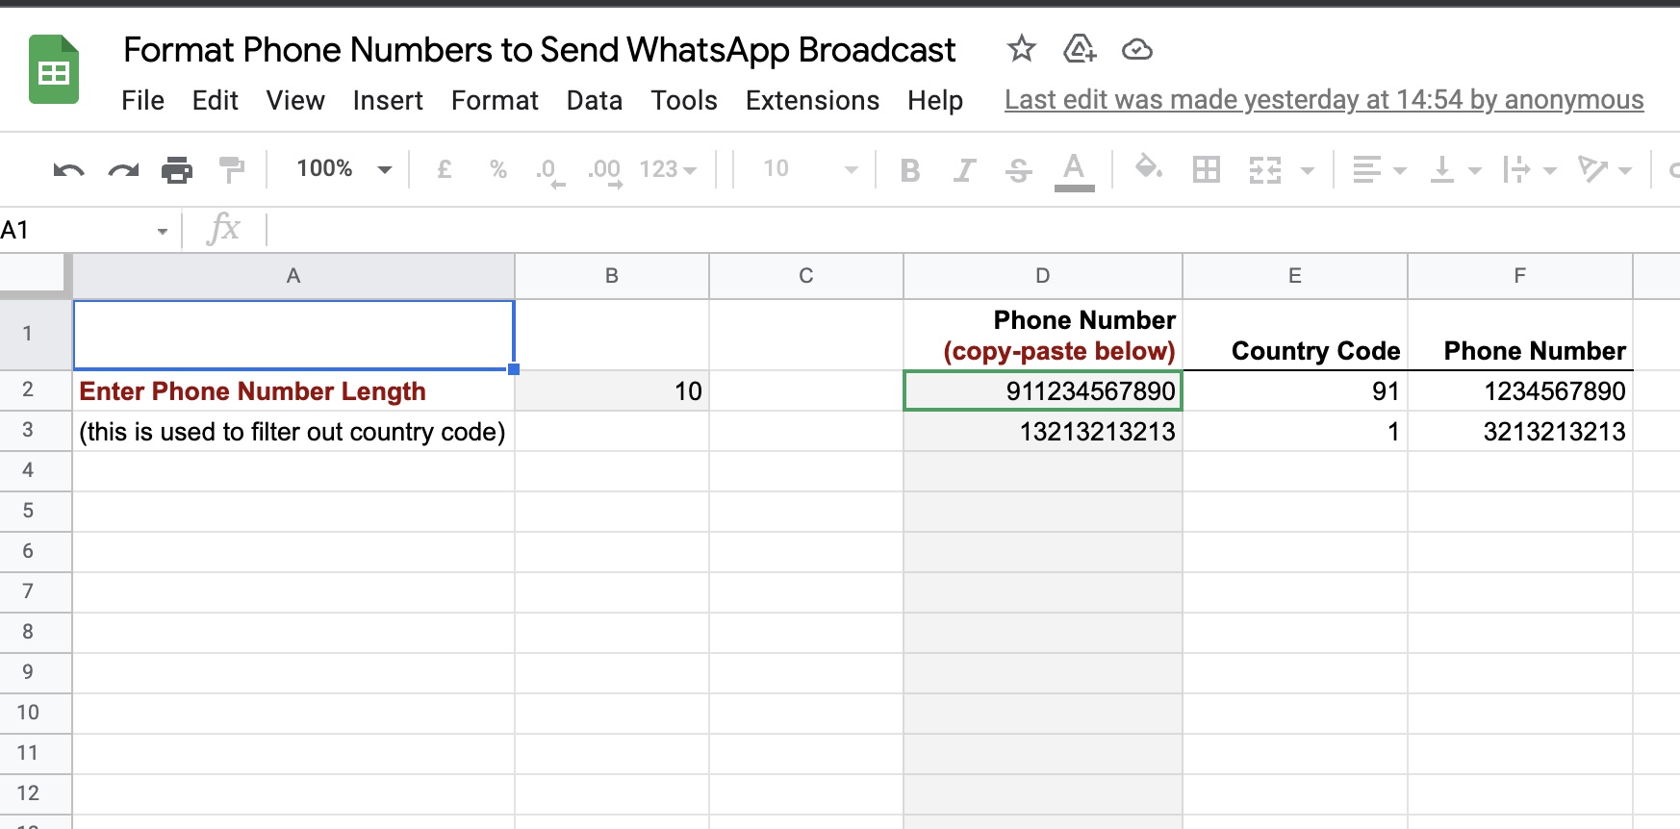Open the Data menu

pos(595,100)
